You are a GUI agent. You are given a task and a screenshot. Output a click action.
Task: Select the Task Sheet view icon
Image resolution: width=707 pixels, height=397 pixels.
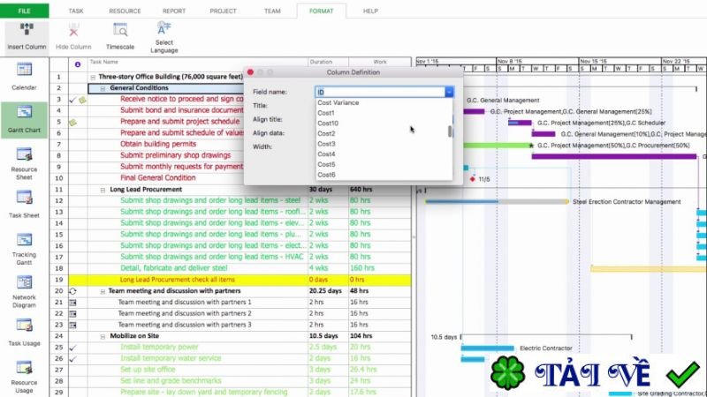[x=24, y=197]
